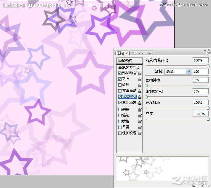
Task: Click the 前景/背景抖动 slider handle
Action: click(208, 66)
